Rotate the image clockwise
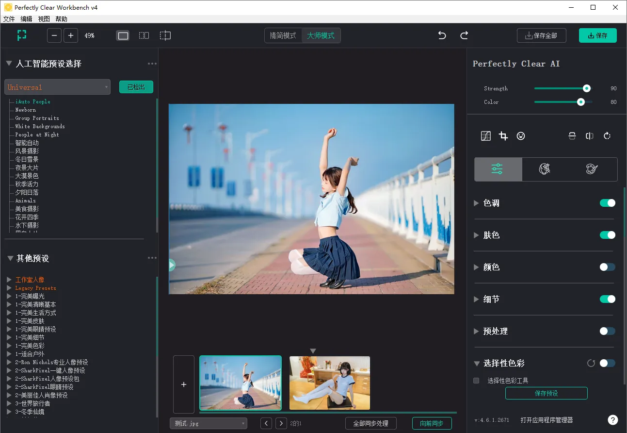Image resolution: width=627 pixels, height=433 pixels. [x=607, y=136]
